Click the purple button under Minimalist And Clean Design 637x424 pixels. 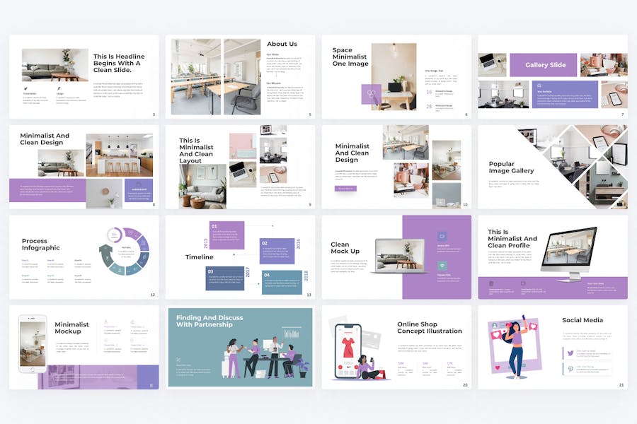point(345,188)
